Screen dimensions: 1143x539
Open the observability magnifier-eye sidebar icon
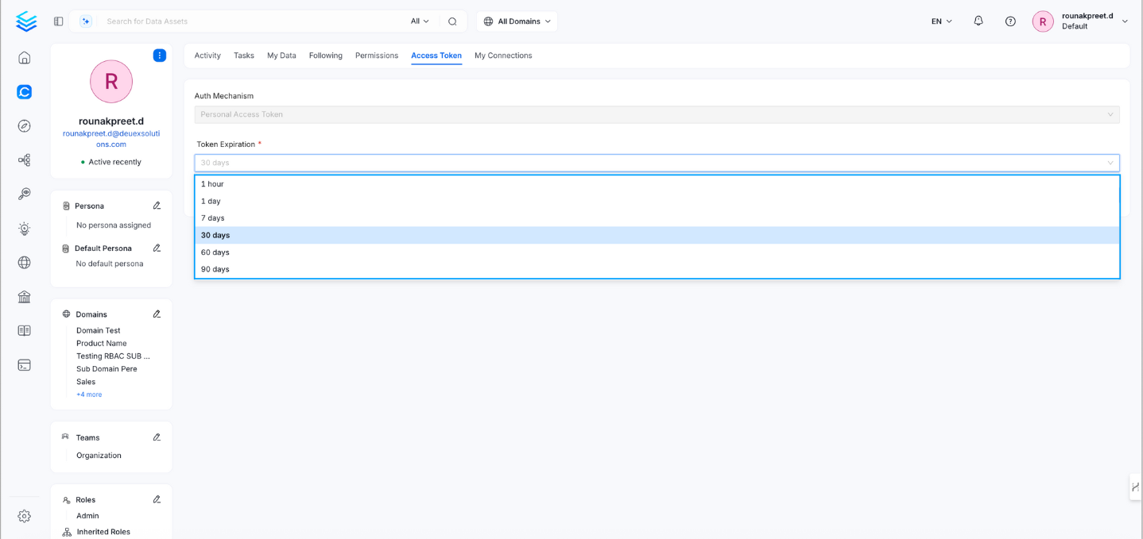(x=25, y=194)
